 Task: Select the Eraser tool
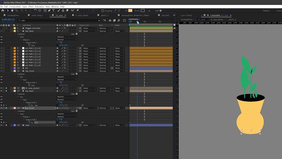tap(67, 11)
